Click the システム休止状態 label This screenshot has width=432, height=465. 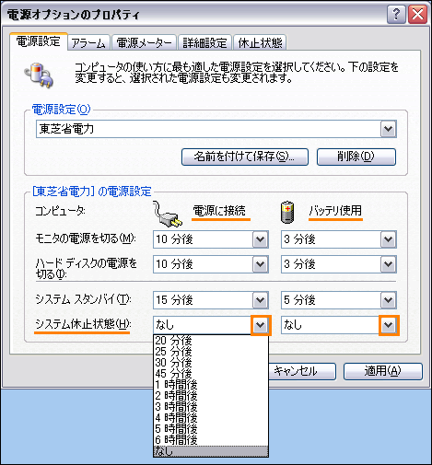(x=83, y=324)
